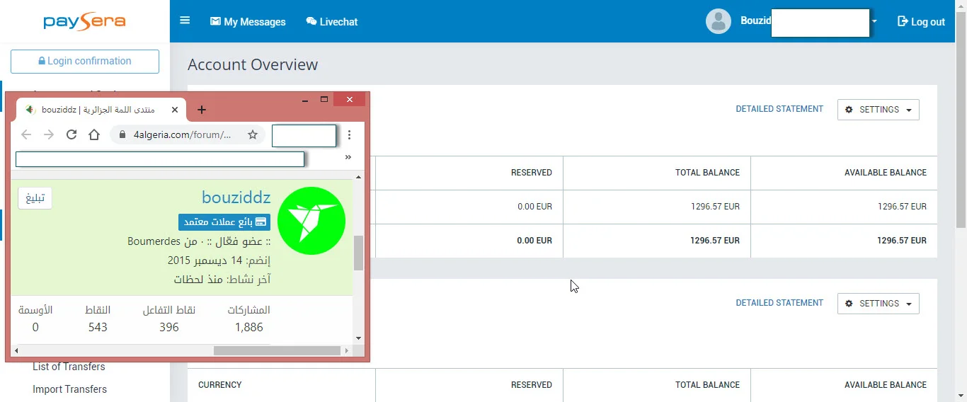Click the Paysera logo

(84, 22)
